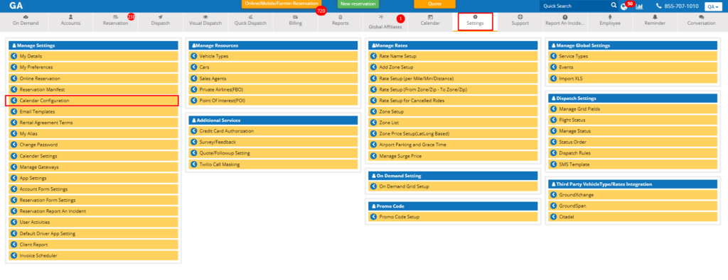Open the Change Password setting
This screenshot has height=280, width=728.
(93, 145)
